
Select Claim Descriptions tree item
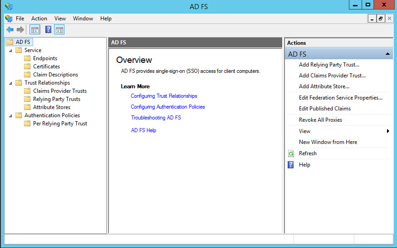[55, 75]
